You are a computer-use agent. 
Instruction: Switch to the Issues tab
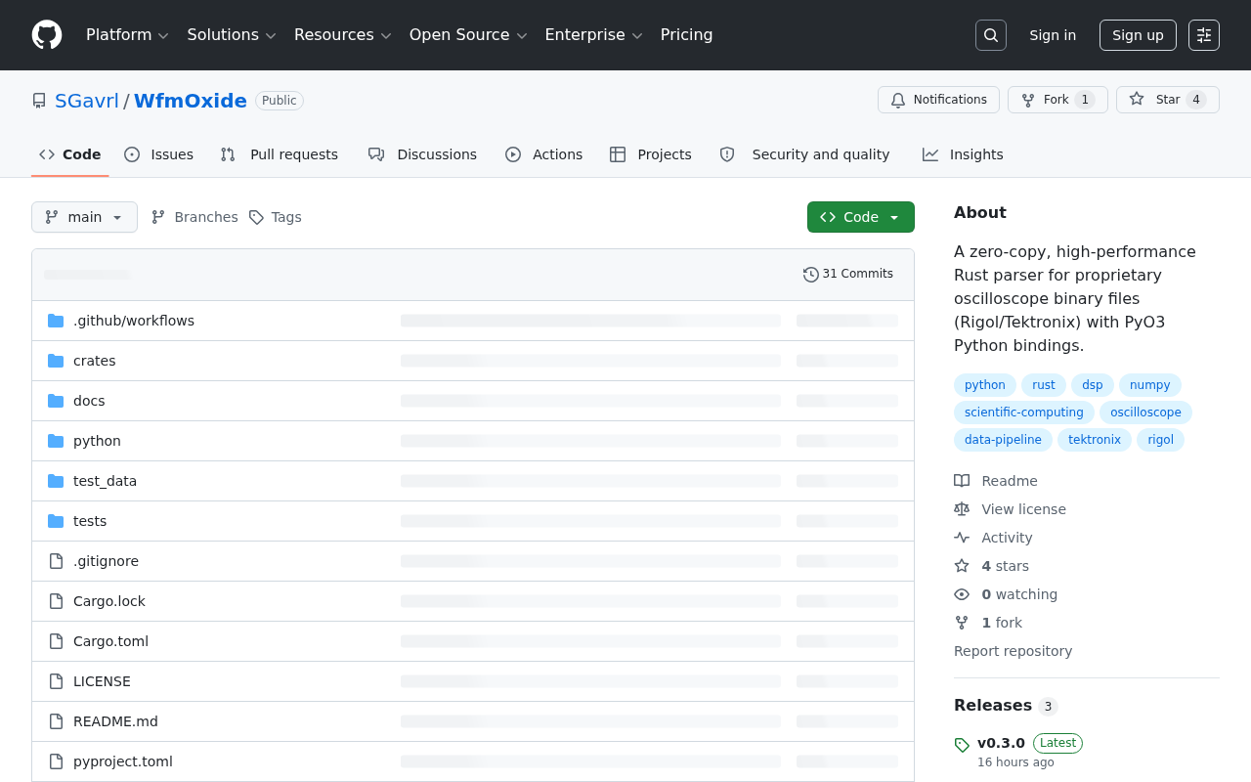[158, 154]
